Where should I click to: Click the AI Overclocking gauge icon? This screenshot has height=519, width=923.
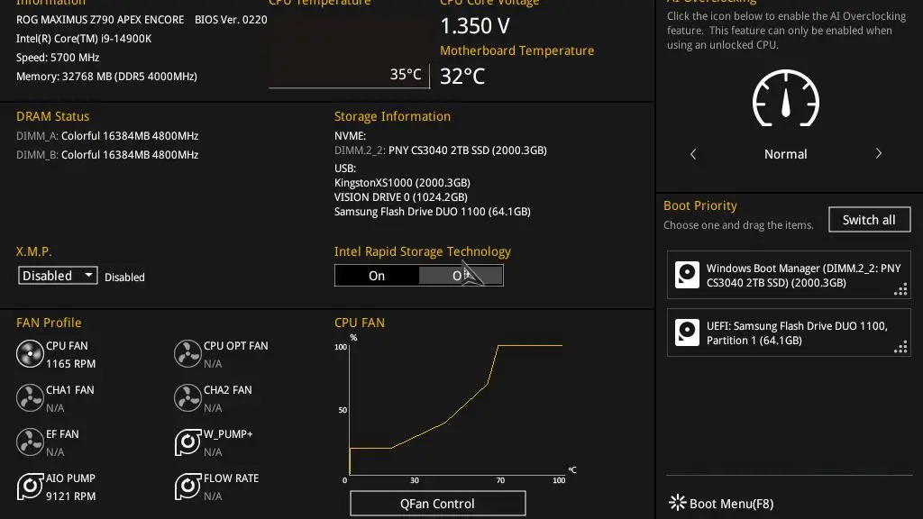[786, 98]
